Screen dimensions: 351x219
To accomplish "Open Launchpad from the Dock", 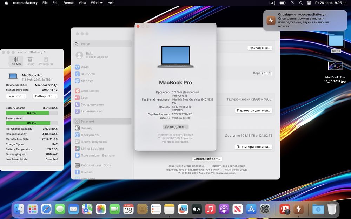I will (33, 210).
